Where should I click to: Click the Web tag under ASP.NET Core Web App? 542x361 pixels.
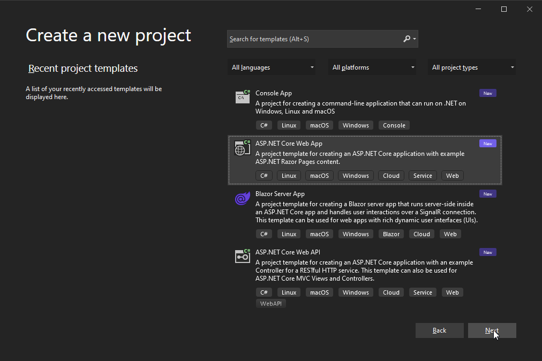452,176
